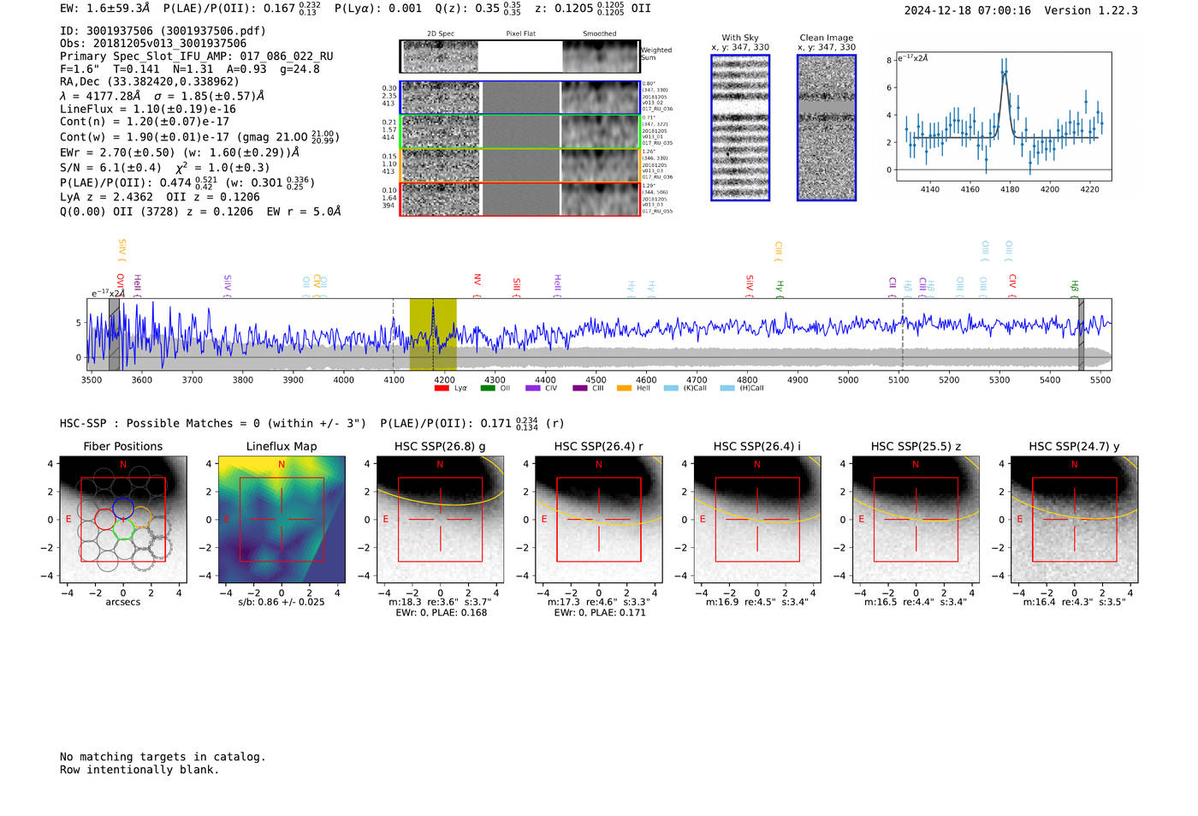Click the green OII legend swatch
The image size is (1198, 816).
coord(488,388)
